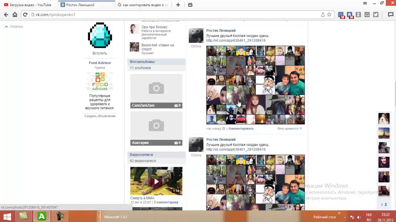Open the Eiffel Tower friend avatar in sidebar
This screenshot has width=396, height=222.
pos(384,133)
